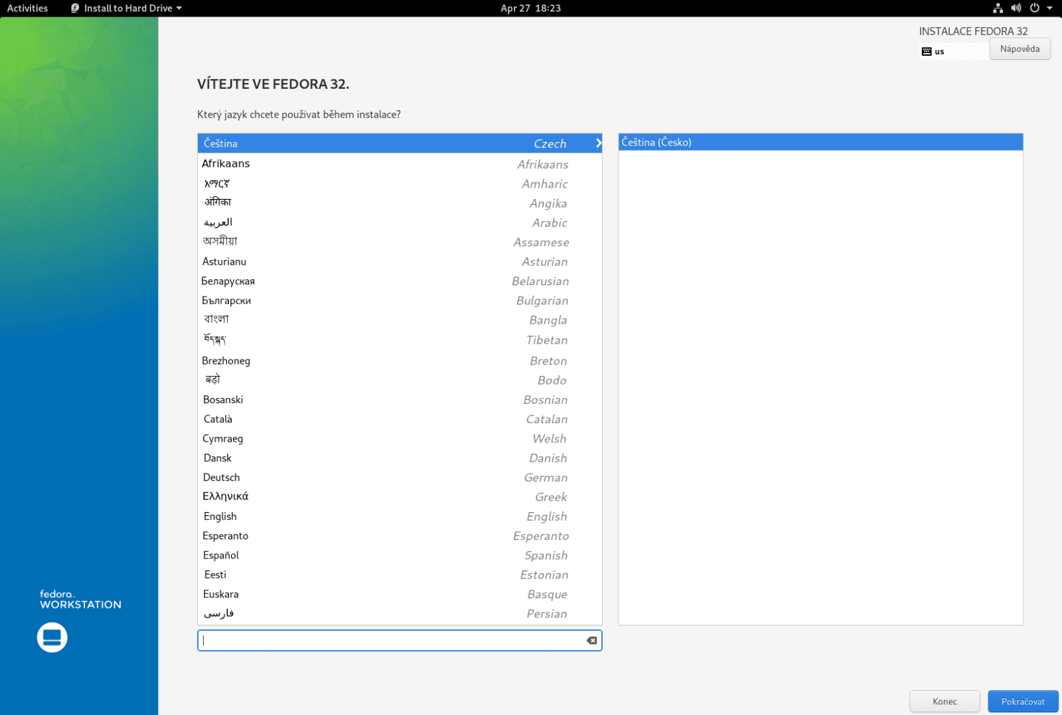Image resolution: width=1062 pixels, height=715 pixels.
Task: Pick Cymraeg Welsh language
Action: pos(400,438)
